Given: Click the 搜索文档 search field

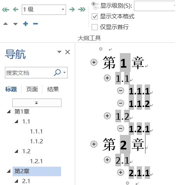Looking at the screenshot, I should [29, 73].
